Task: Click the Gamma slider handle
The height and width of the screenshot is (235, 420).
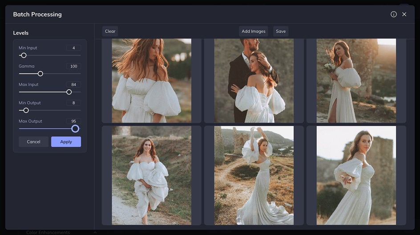Action: coord(40,74)
